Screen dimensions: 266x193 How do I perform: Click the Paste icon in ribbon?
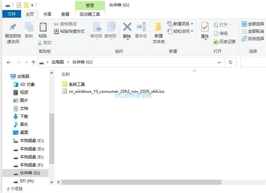click(43, 27)
